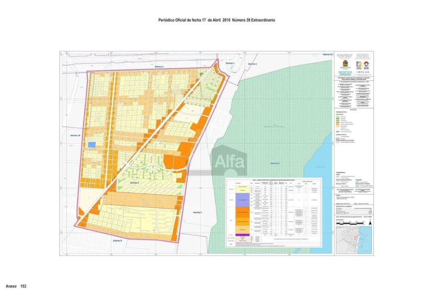433x306 pixels.
Task: Click the lavender-blue block in the zoning table
Action: 243,200
